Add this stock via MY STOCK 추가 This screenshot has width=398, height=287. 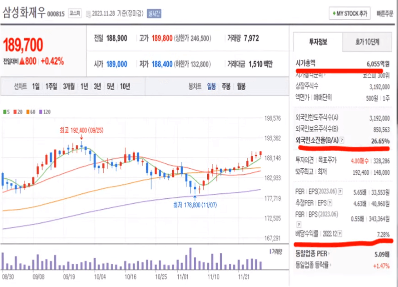[x=349, y=13]
